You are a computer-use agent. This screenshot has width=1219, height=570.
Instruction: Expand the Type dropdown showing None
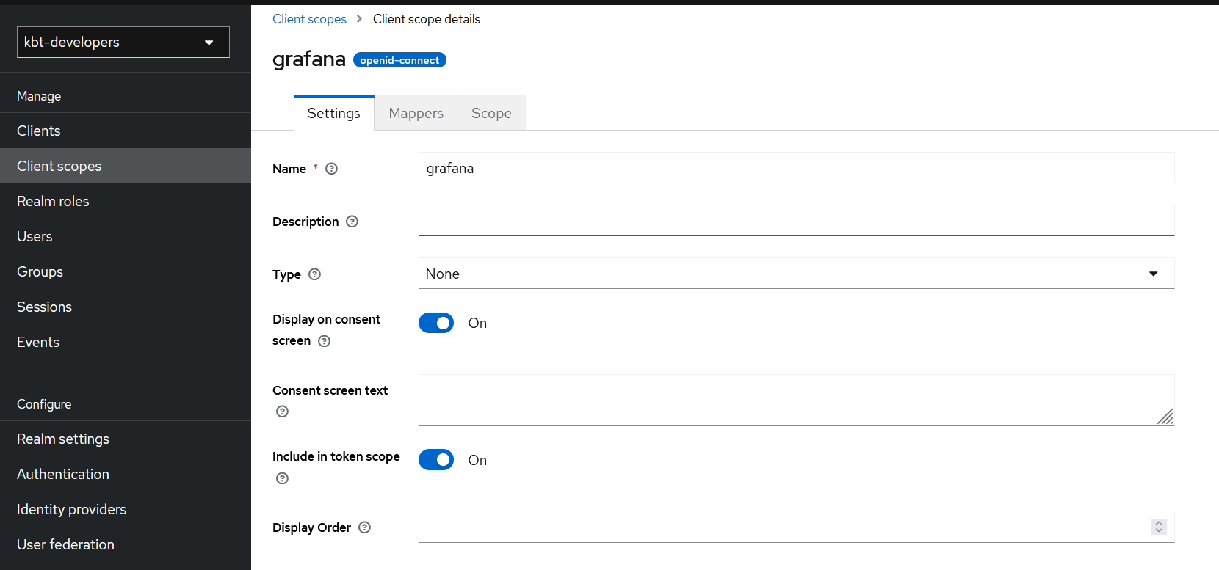pyautogui.click(x=797, y=274)
